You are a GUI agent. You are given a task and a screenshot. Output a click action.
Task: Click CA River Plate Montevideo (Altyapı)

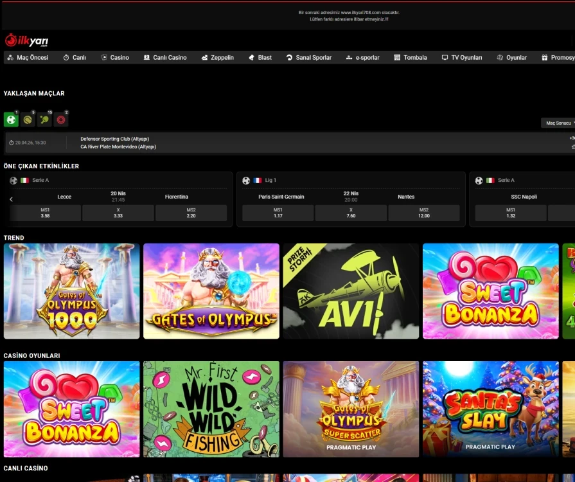point(118,147)
